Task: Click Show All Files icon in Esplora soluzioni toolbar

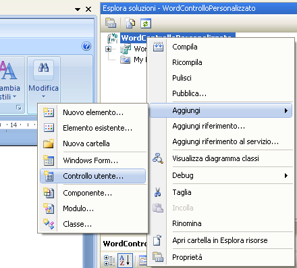Action: pos(130,23)
